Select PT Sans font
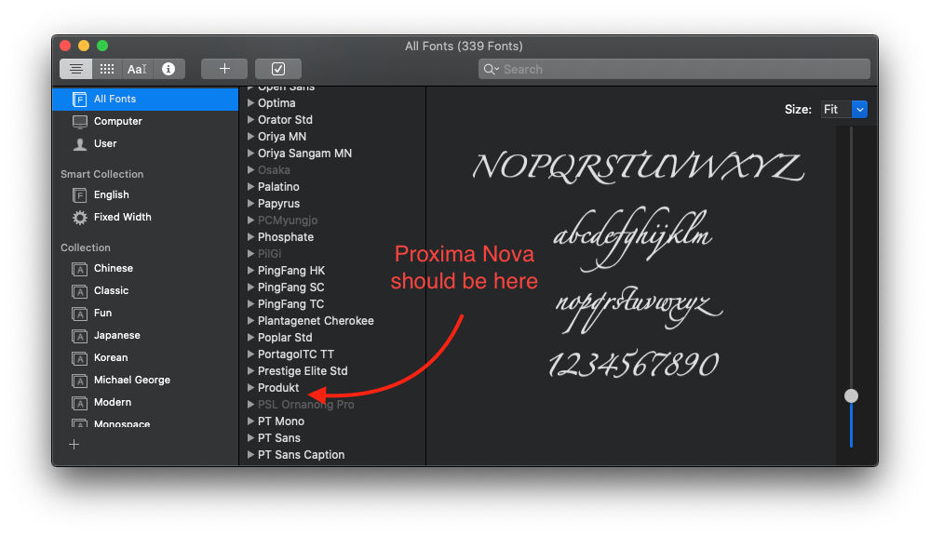 (x=278, y=438)
